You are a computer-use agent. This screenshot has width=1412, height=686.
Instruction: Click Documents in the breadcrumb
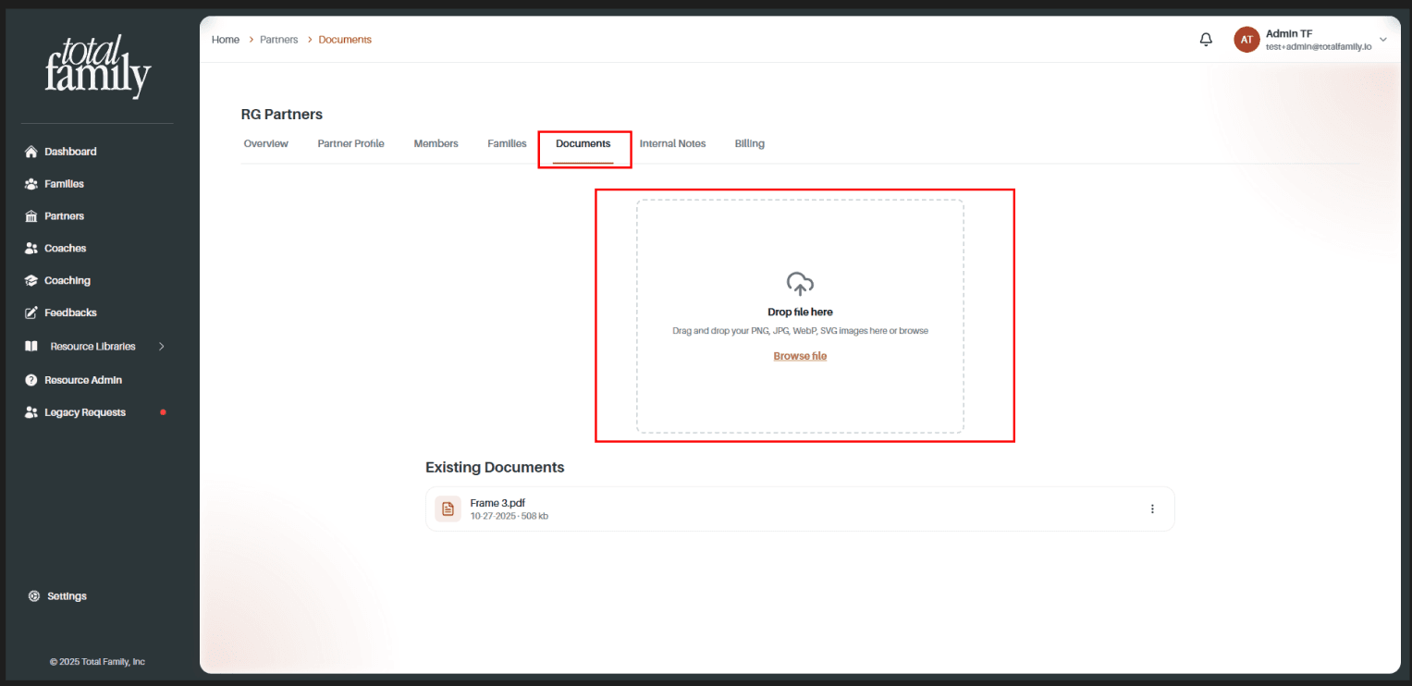click(345, 40)
